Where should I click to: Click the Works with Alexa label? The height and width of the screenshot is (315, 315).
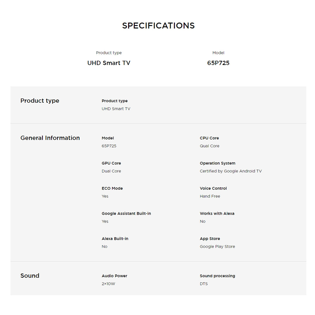coord(217,213)
